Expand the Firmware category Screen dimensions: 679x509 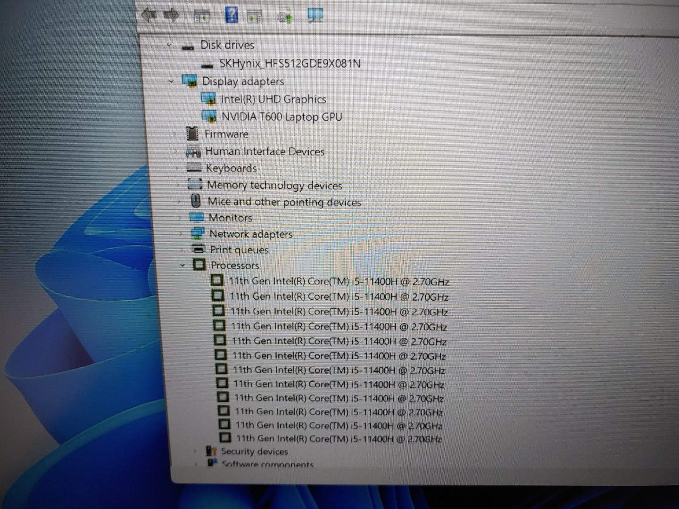[x=175, y=134]
